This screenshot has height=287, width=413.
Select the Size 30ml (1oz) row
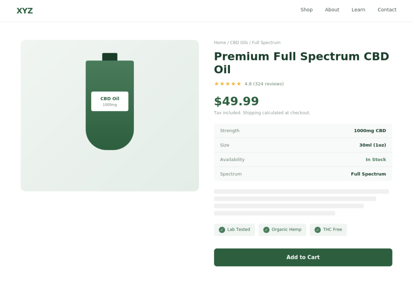coord(303,145)
